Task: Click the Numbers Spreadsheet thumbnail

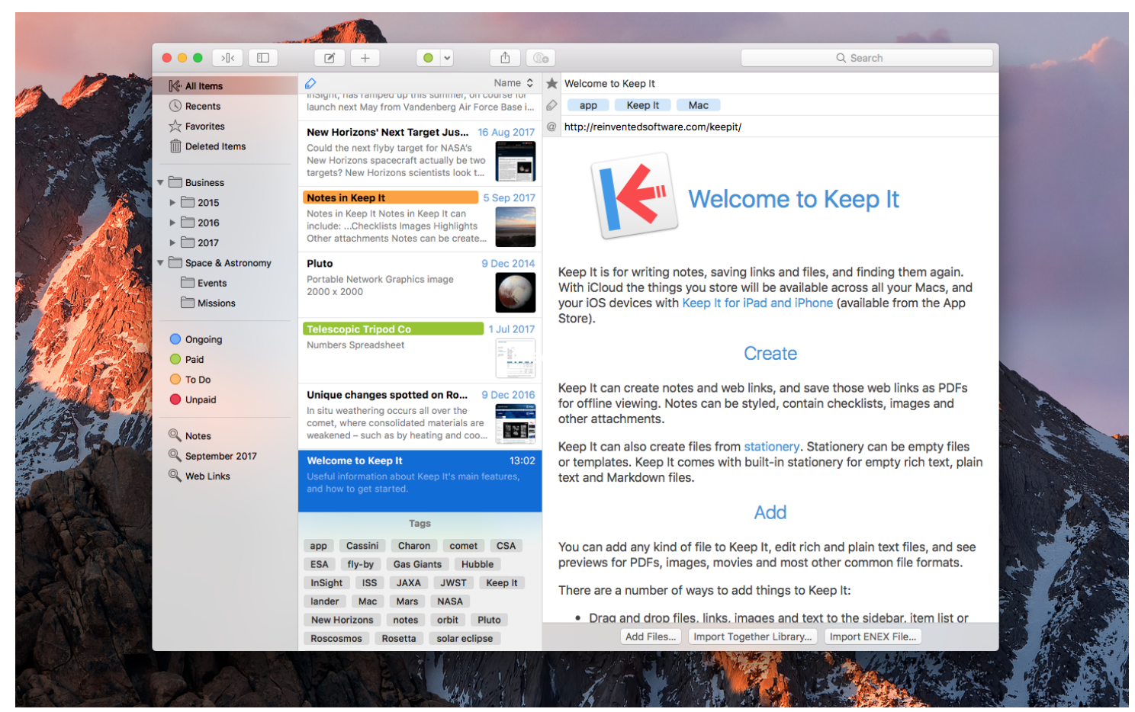Action: [x=515, y=358]
